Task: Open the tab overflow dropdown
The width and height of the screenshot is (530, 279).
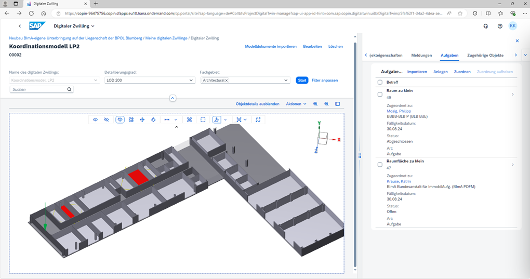Action: click(x=525, y=55)
